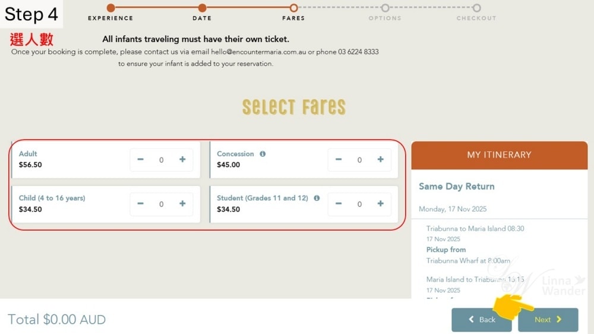Jump to the Options step circle
The height and width of the screenshot is (334, 594).
tap(386, 8)
